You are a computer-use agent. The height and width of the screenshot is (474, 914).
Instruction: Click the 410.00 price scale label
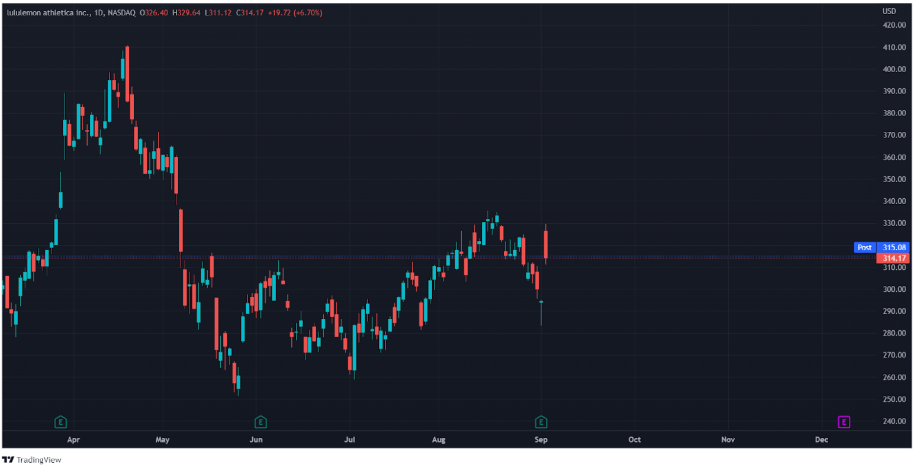[894, 47]
